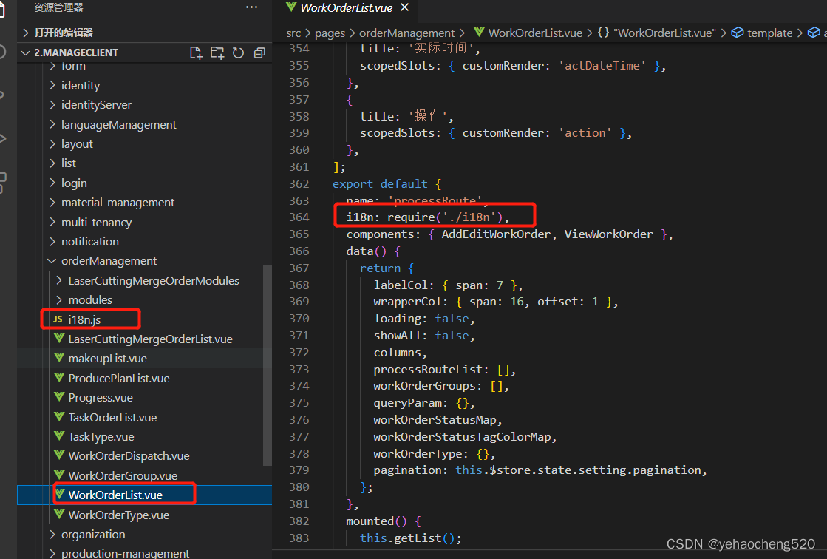This screenshot has width=827, height=559.
Task: Click the orderManagement breadcrumb segment
Action: 406,33
